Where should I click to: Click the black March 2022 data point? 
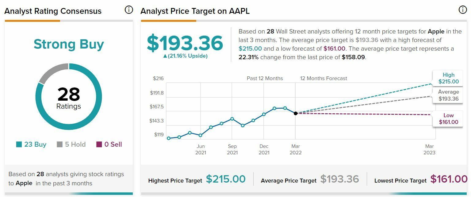(296, 113)
